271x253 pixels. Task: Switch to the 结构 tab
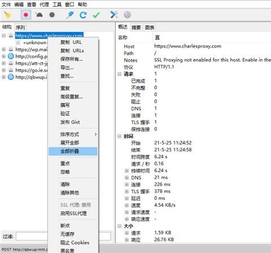click(x=7, y=27)
